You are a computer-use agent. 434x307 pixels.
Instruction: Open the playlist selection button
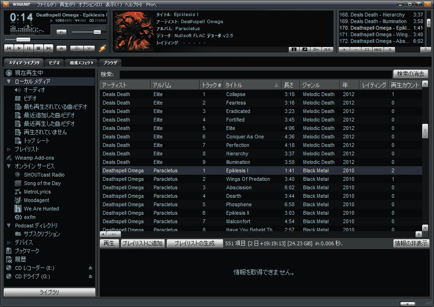(x=367, y=50)
